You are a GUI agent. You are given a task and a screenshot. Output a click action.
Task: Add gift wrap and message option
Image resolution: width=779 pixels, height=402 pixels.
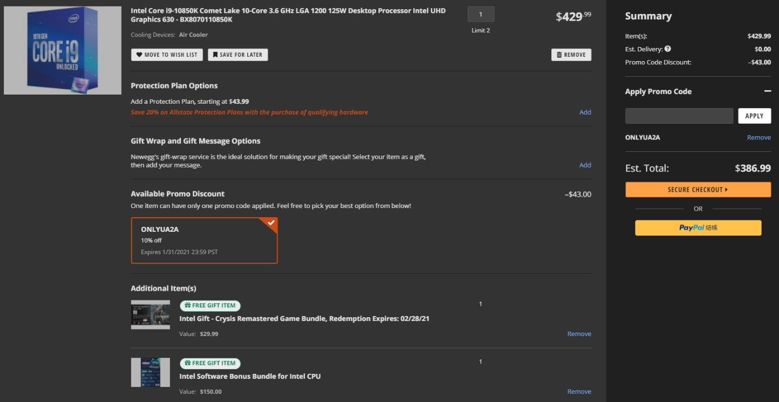pyautogui.click(x=585, y=165)
